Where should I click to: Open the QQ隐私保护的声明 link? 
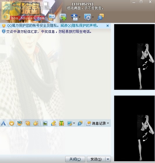click(79, 26)
